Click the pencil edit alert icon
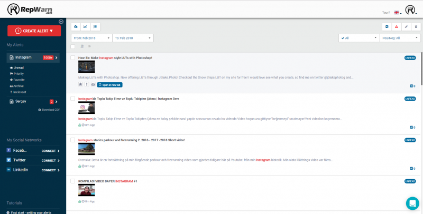Viewport: 423px width, 214px height. 406,26
